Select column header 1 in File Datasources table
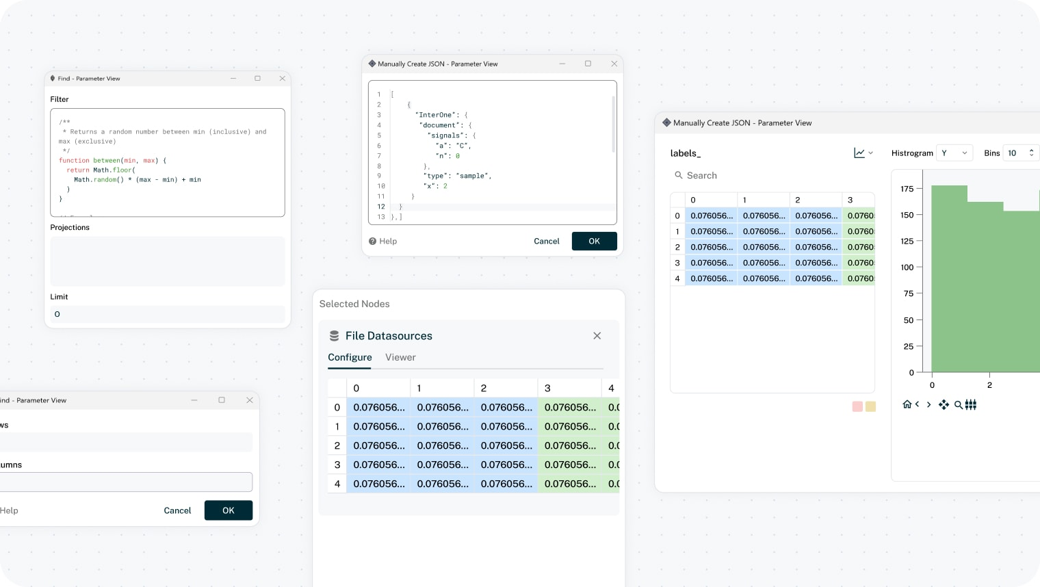 pos(442,388)
